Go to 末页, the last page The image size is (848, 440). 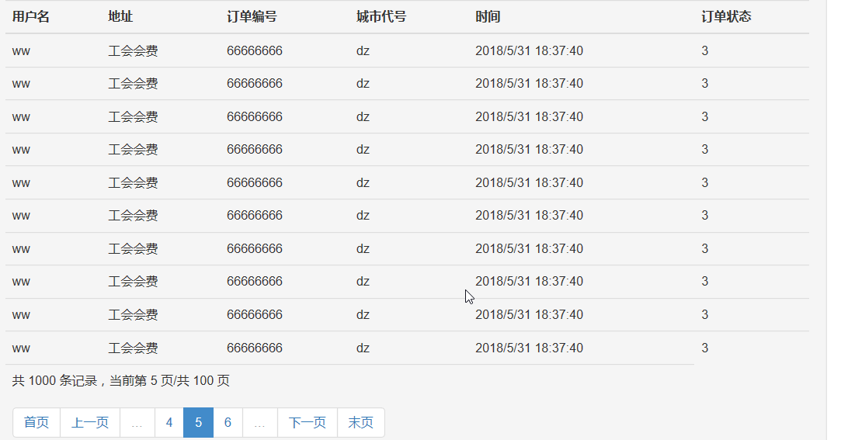[x=361, y=422]
